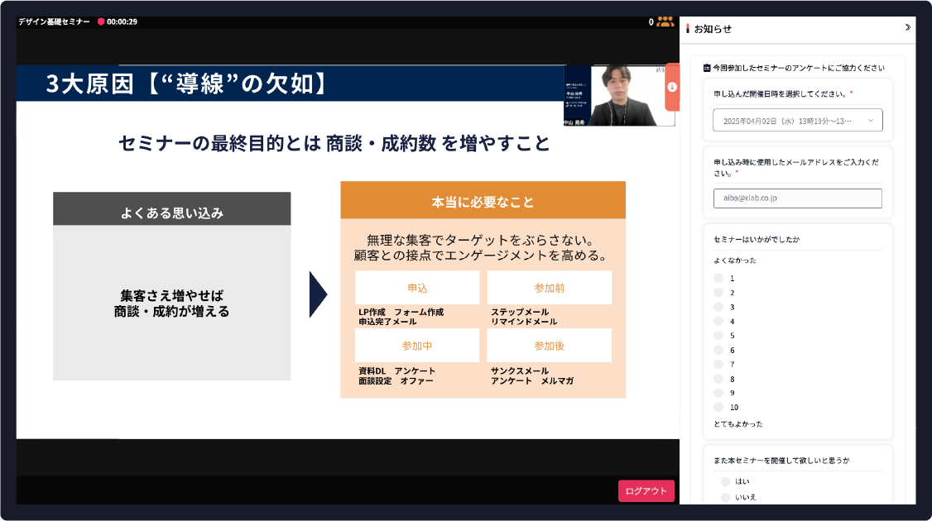
Task: Expand the date dropdown chevron arrow
Action: (x=871, y=121)
